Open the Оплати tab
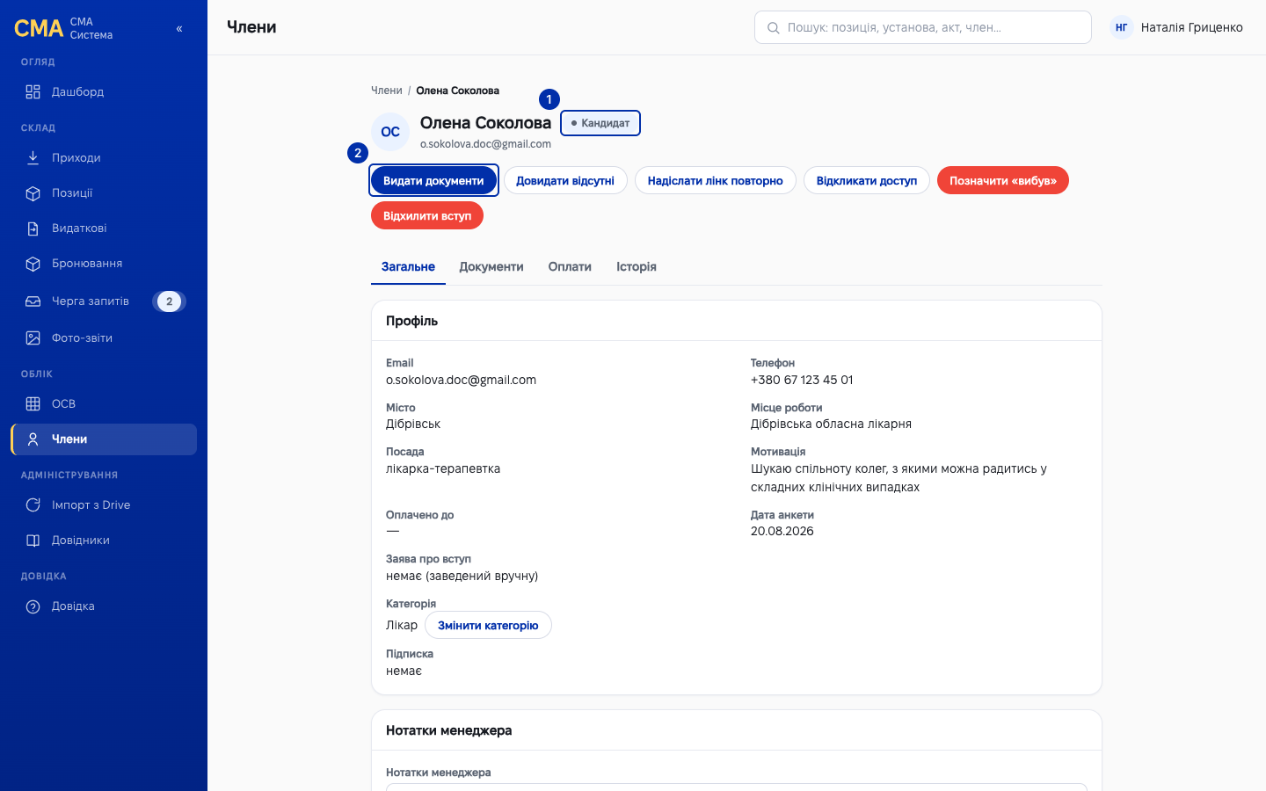The image size is (1266, 791). [570, 267]
